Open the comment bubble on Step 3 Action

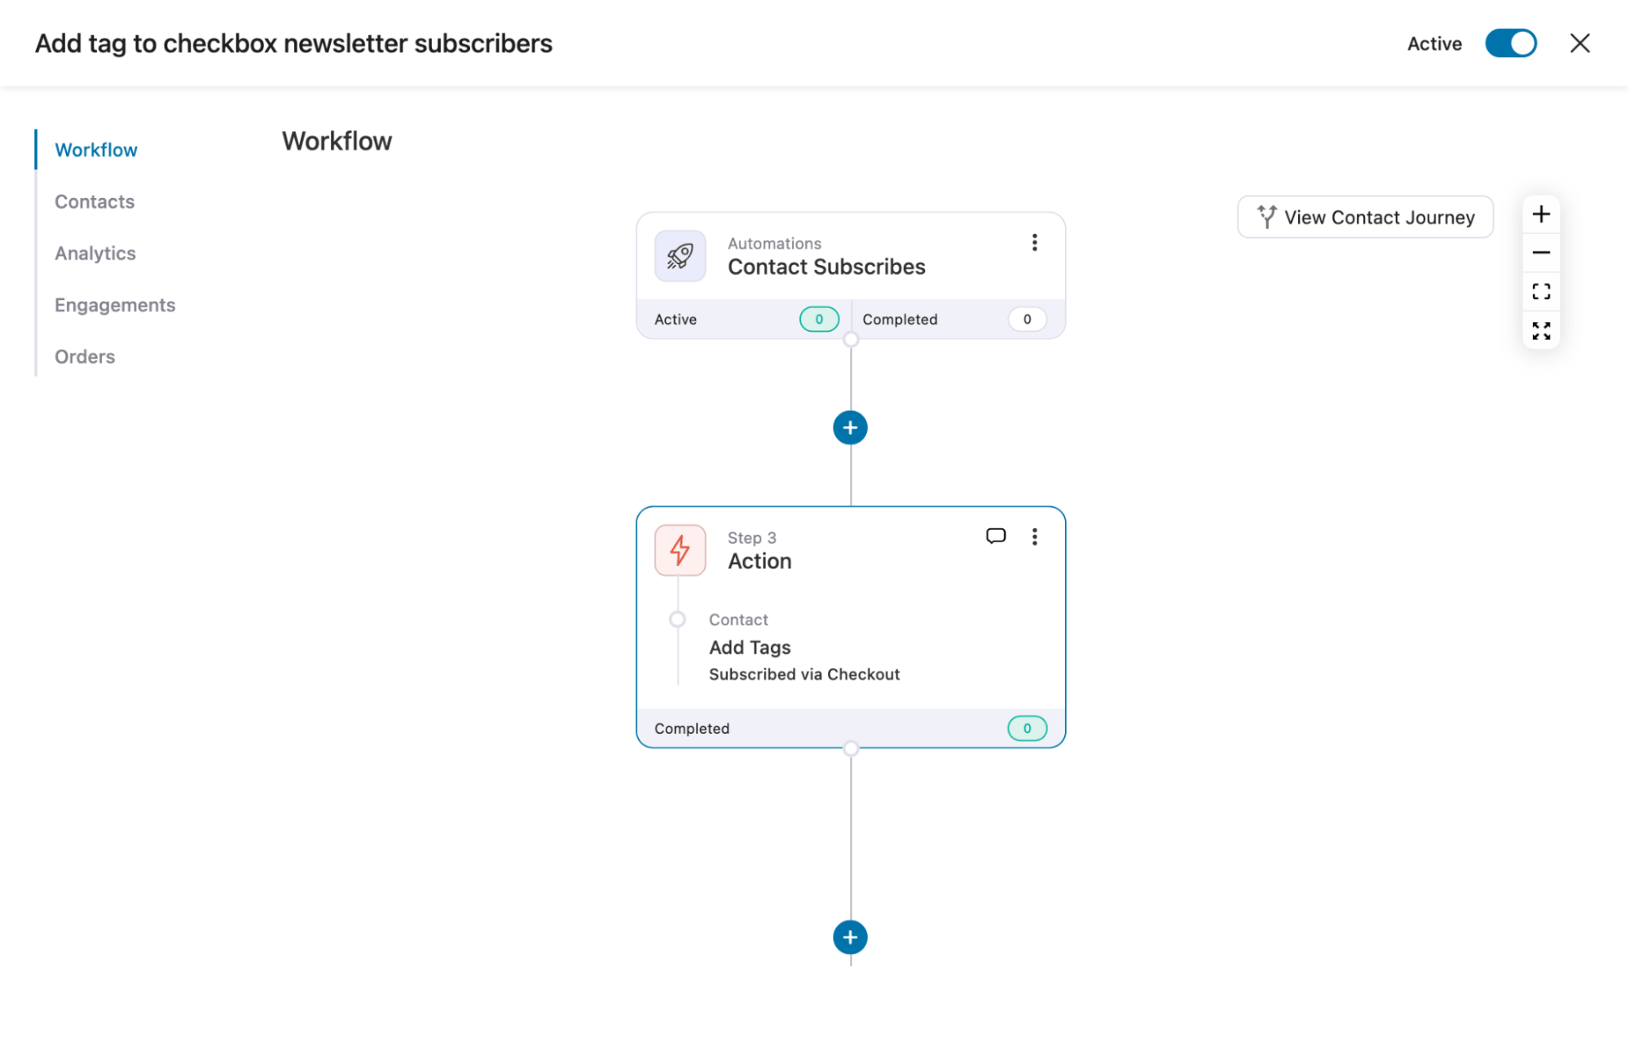[996, 536]
